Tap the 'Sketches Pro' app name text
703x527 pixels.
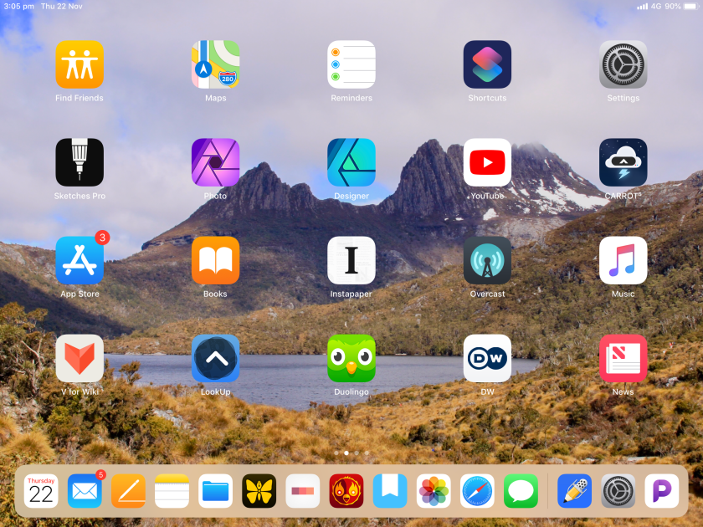pyautogui.click(x=80, y=196)
